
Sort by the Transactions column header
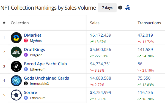pos(149,23)
